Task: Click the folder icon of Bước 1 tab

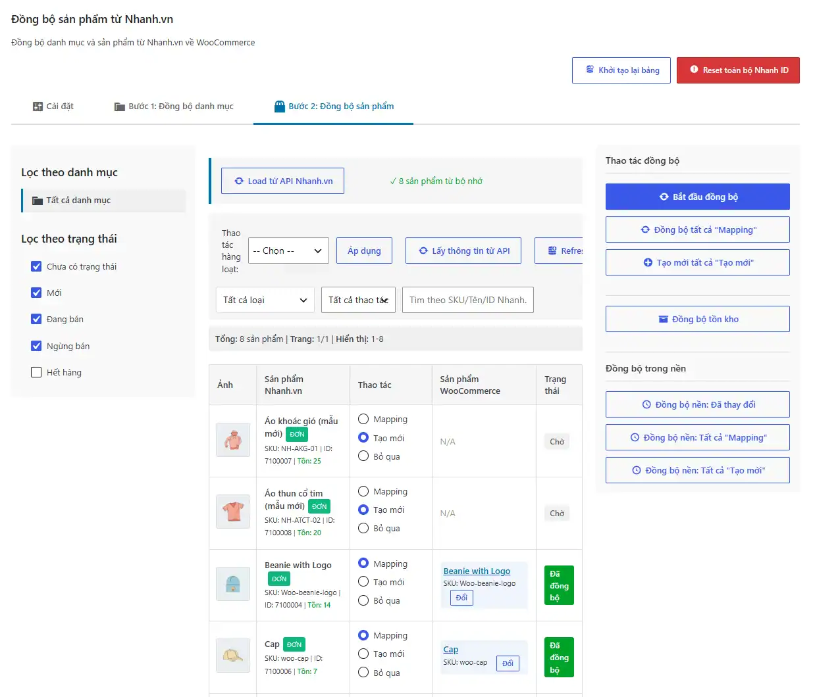Action: click(120, 107)
